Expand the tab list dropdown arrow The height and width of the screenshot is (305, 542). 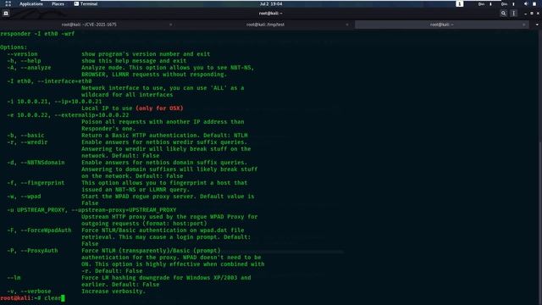537,25
